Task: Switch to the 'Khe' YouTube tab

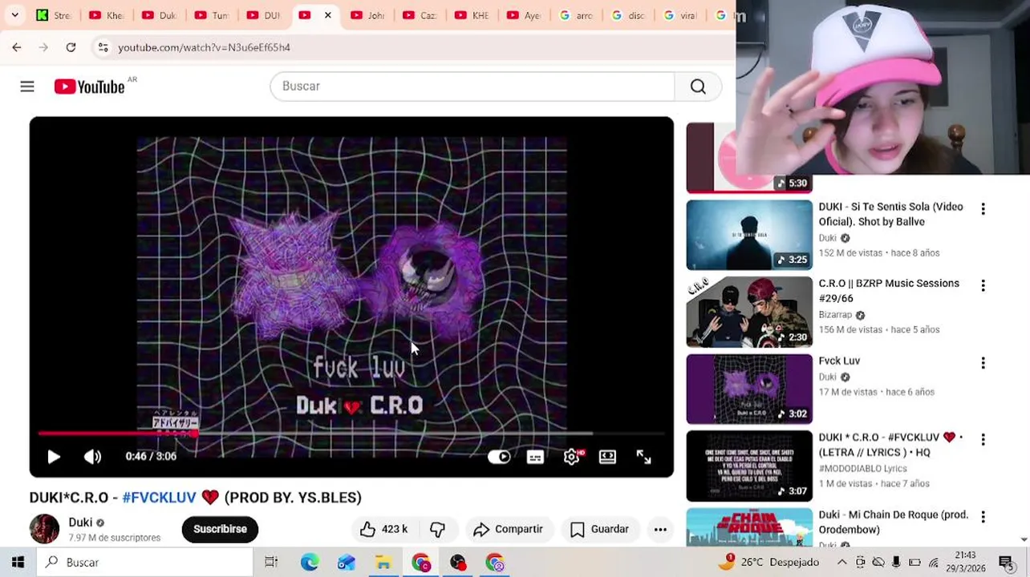Action: tap(107, 15)
